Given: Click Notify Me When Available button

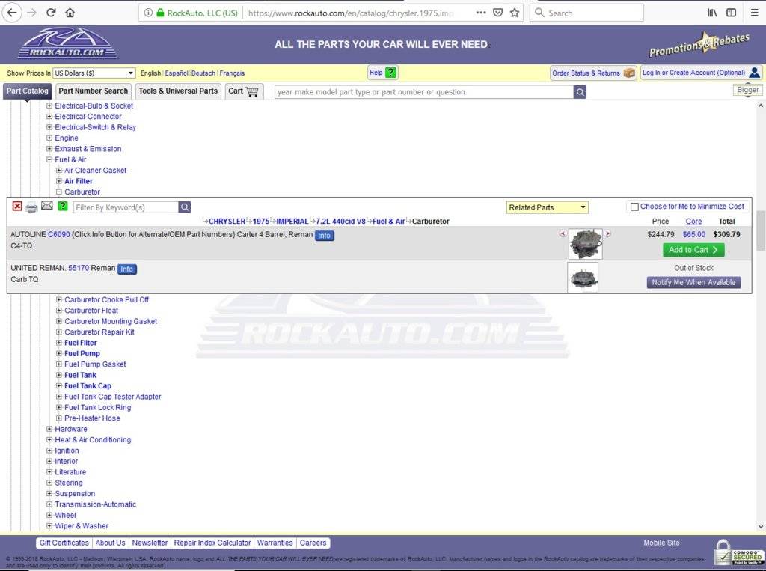Looking at the screenshot, I should [693, 282].
